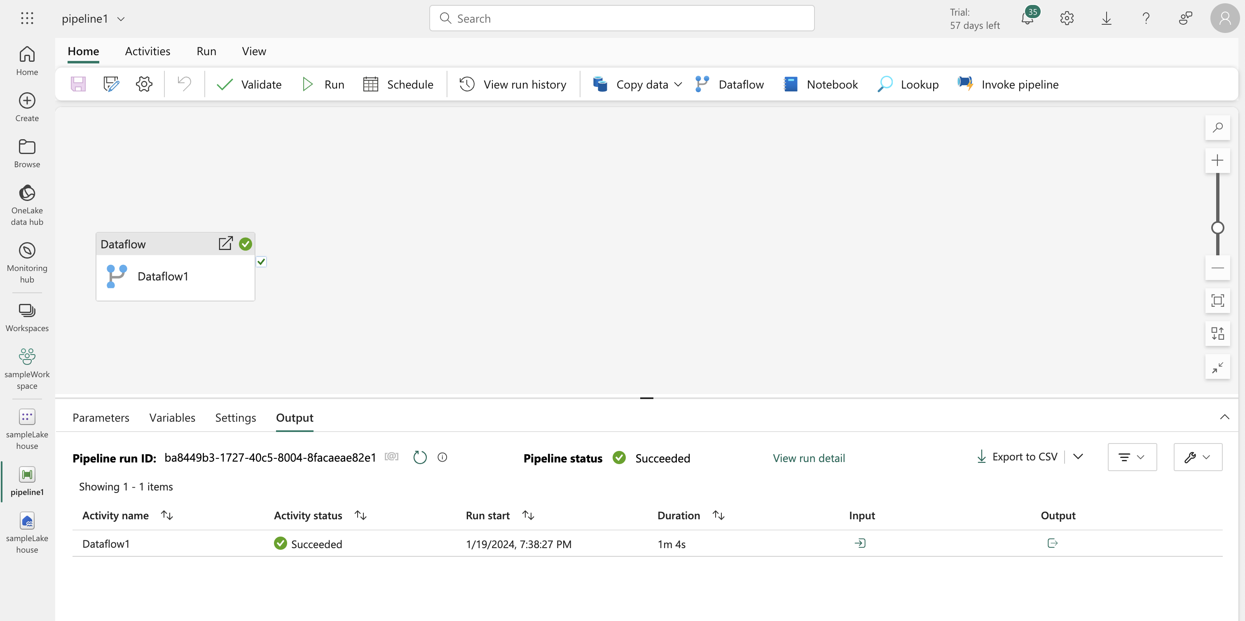This screenshot has height=621, width=1245.
Task: Click the Feedback people icon
Action: pyautogui.click(x=1185, y=19)
